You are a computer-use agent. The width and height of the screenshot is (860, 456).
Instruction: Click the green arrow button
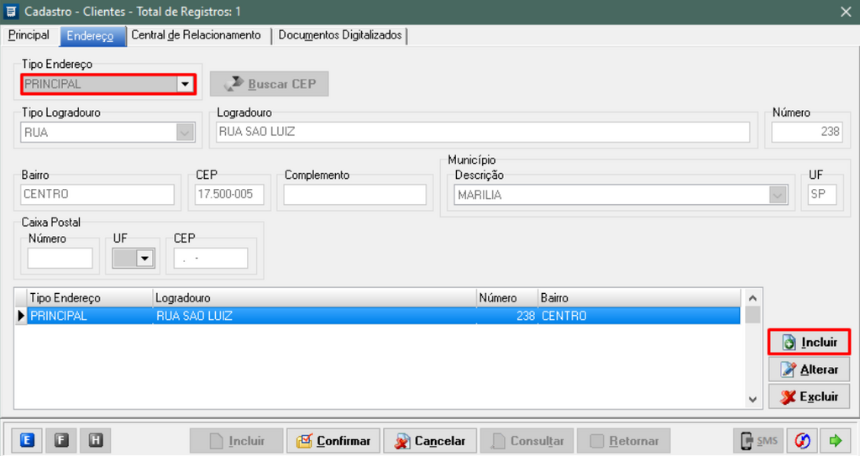(x=835, y=440)
